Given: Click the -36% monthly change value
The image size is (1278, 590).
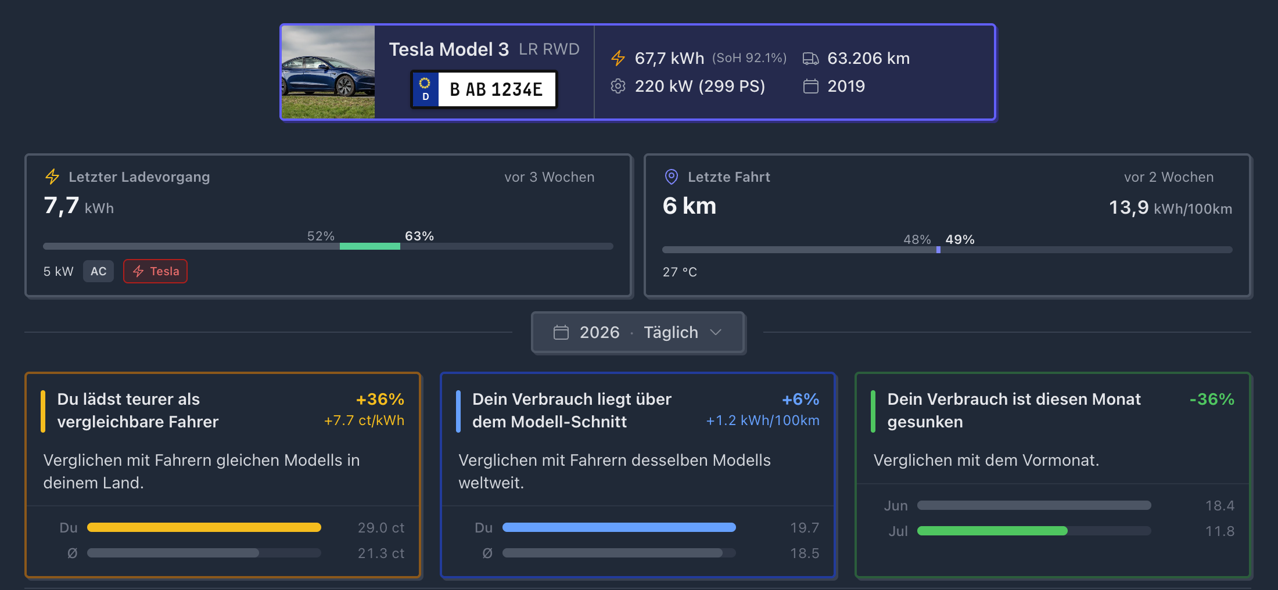Looking at the screenshot, I should point(1212,399).
